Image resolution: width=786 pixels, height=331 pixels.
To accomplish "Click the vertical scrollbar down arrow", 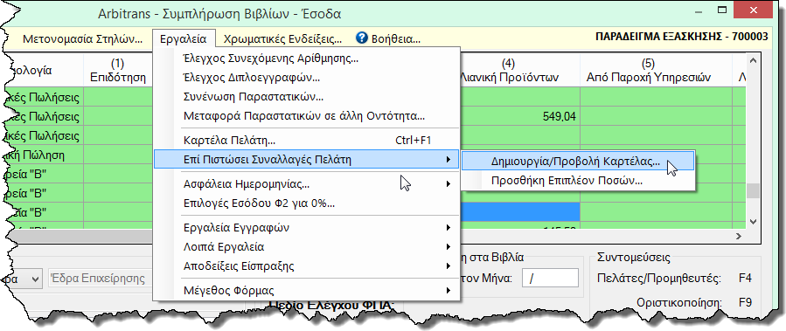I will (753, 221).
